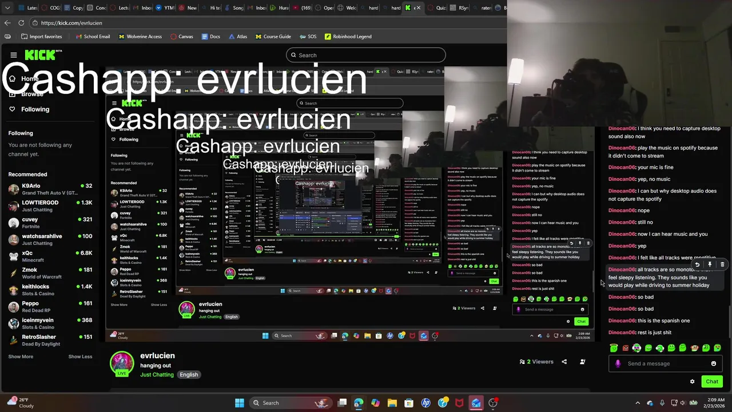732x412 pixels.
Task: Click the Following heart icon in sidebar
Action: (12, 109)
